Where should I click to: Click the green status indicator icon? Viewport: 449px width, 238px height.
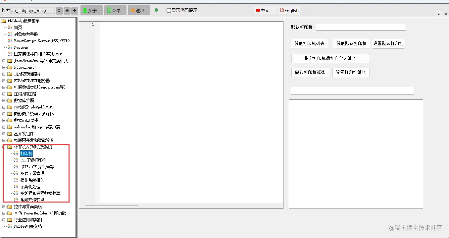(x=156, y=10)
